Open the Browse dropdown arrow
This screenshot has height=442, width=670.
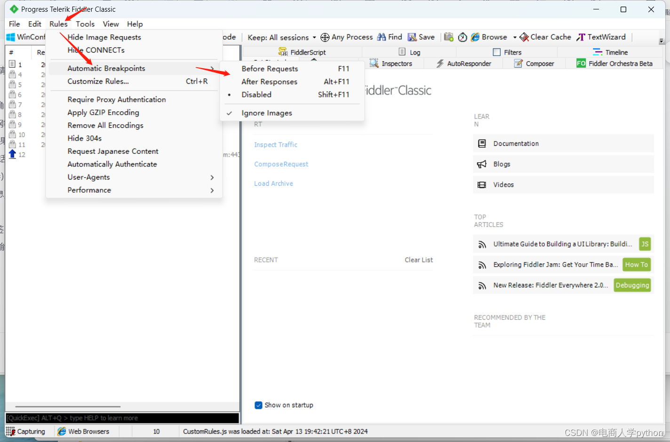tap(515, 37)
